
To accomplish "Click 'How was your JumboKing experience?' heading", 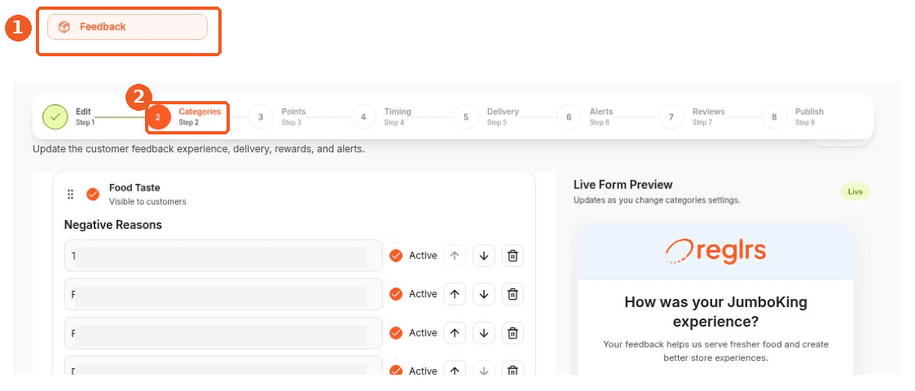I will 715,312.
